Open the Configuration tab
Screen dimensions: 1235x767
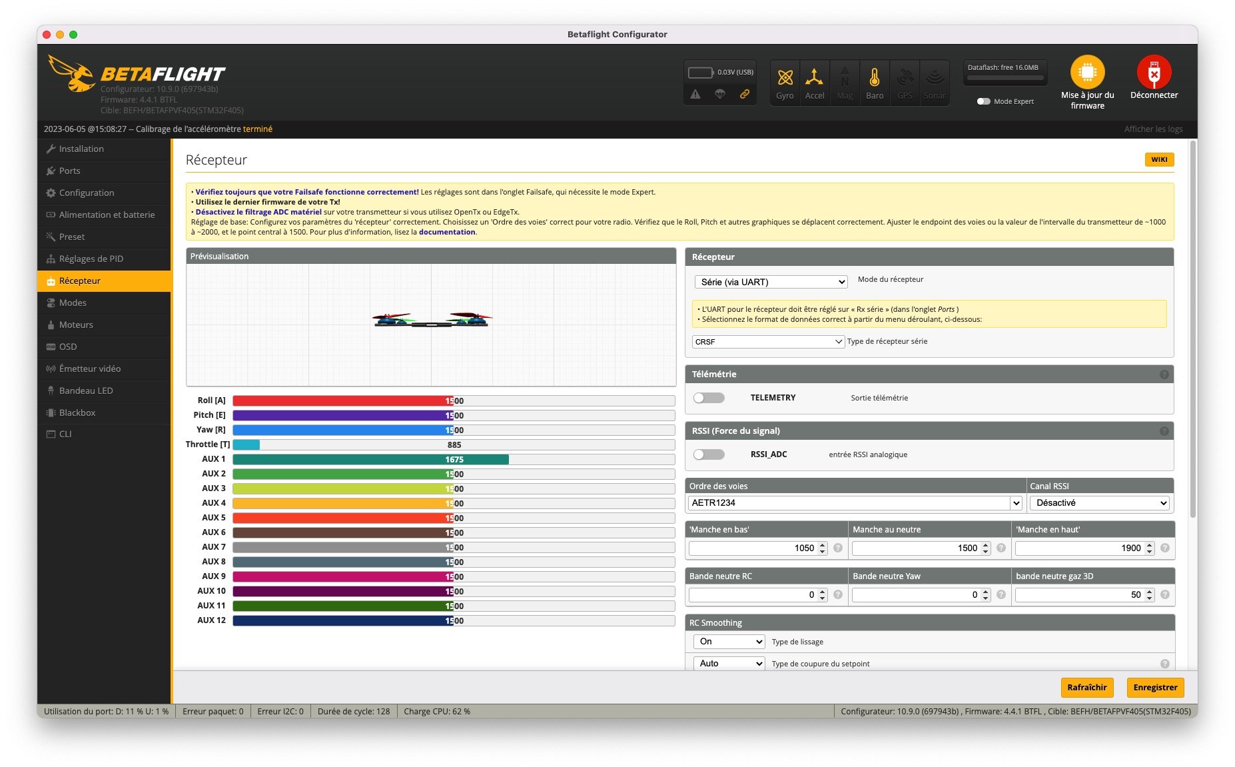[104, 193]
